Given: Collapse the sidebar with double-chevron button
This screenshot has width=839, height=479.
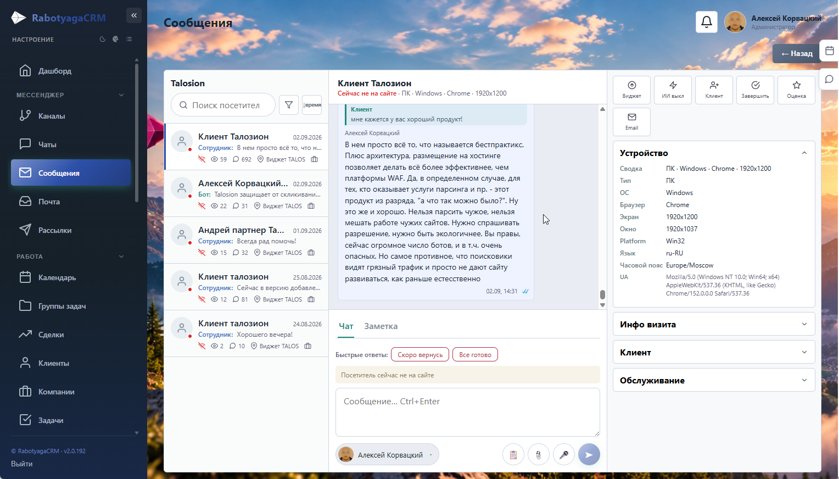Looking at the screenshot, I should coord(134,15).
